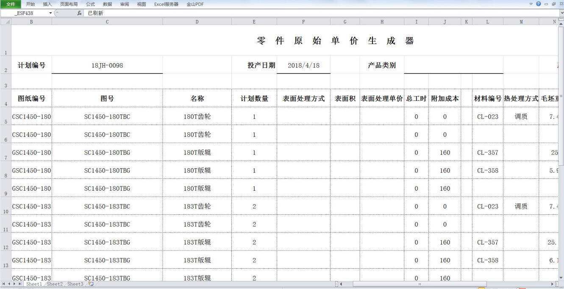The image size is (564, 289).
Task: Jump to last sheet navigation arrow
Action: (x=21, y=284)
